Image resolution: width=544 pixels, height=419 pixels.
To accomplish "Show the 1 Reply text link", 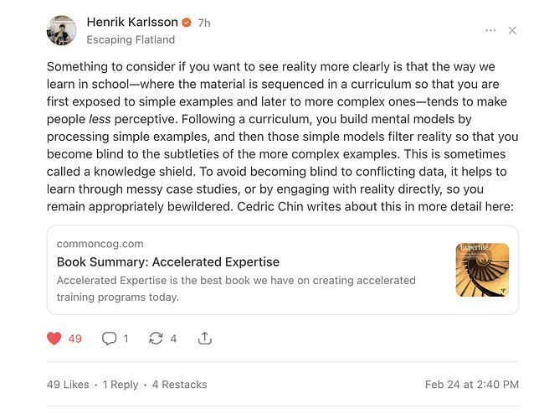I will tap(121, 385).
